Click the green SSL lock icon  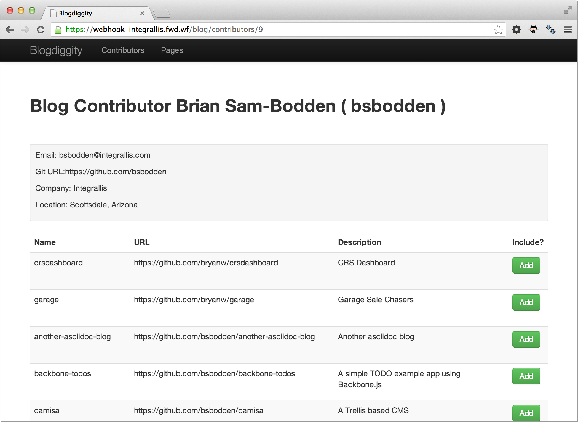pos(58,30)
